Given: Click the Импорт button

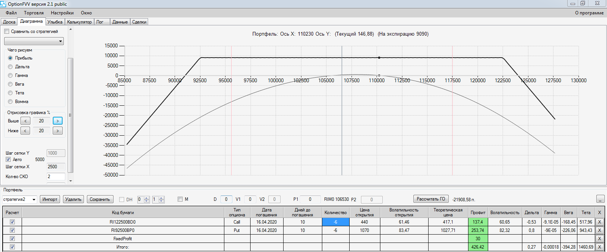Looking at the screenshot, I should click(50, 199).
